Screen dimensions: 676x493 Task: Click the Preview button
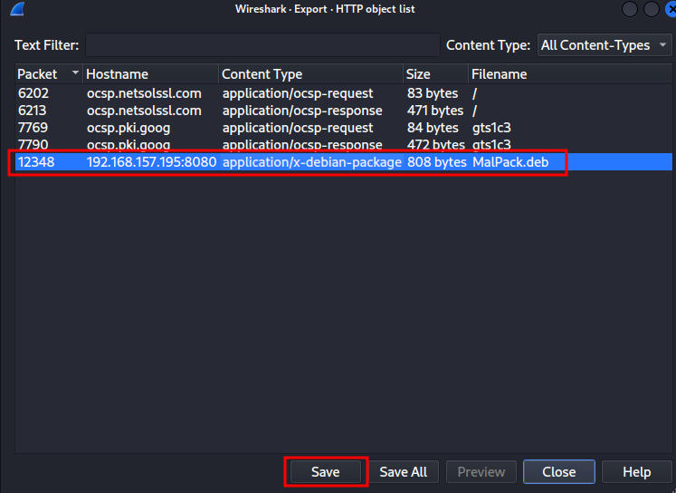pos(481,472)
